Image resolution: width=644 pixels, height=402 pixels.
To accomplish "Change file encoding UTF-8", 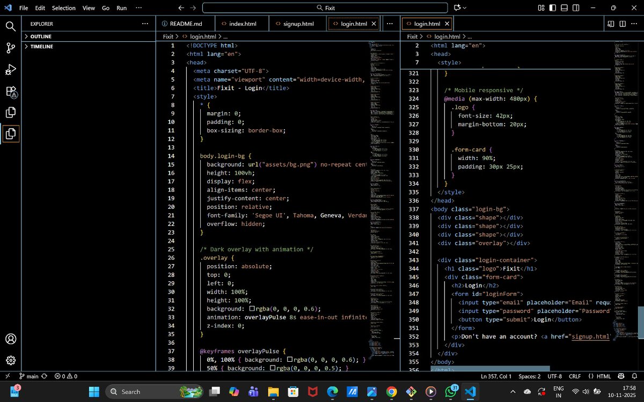I will coord(554,376).
